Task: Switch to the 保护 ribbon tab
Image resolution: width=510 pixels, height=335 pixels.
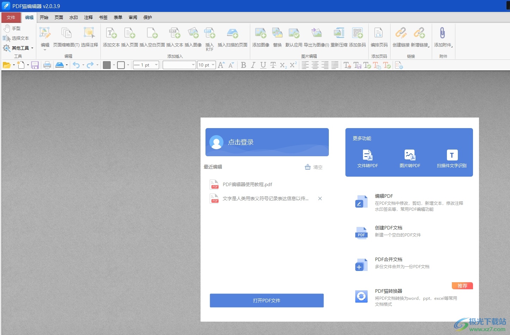Action: pyautogui.click(x=148, y=18)
